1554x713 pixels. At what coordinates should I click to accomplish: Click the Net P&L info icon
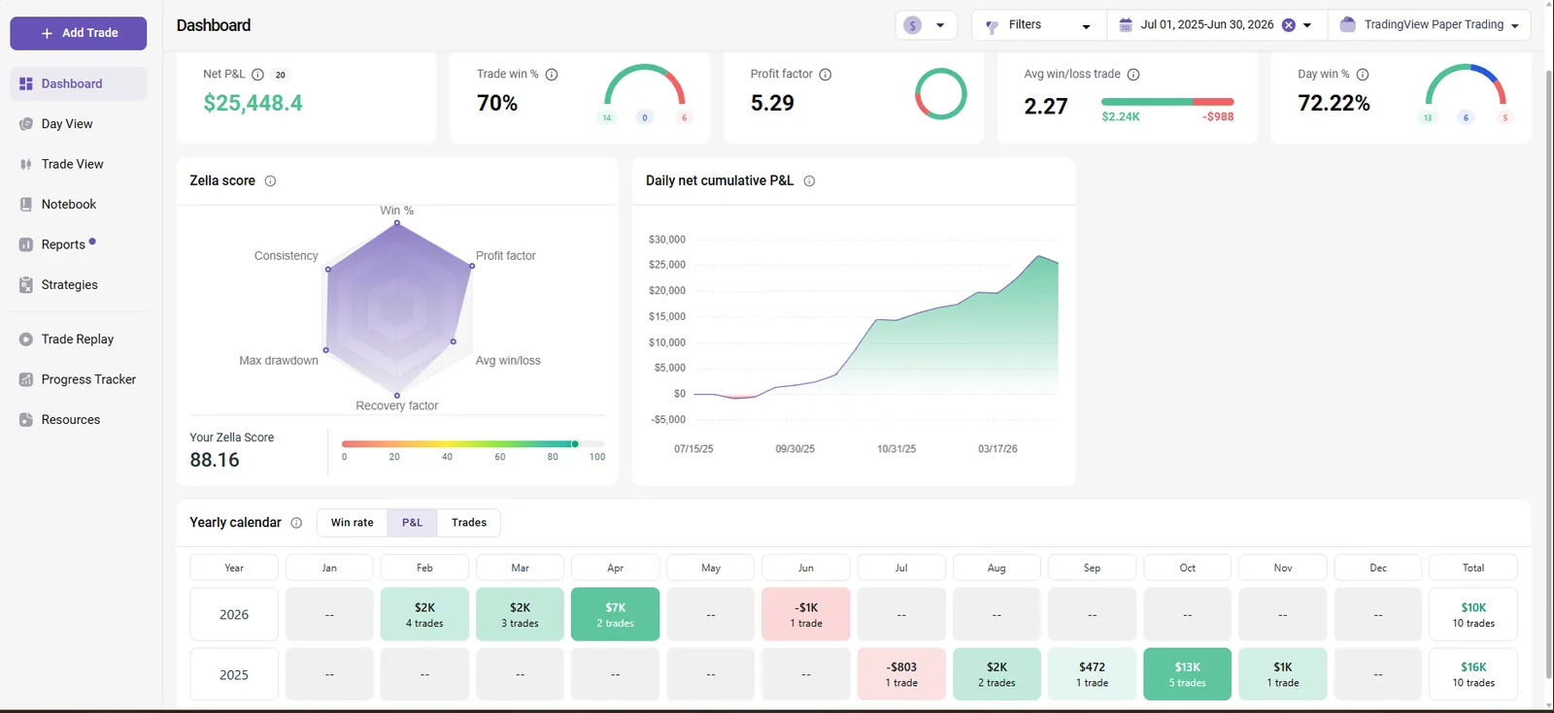pyautogui.click(x=258, y=75)
